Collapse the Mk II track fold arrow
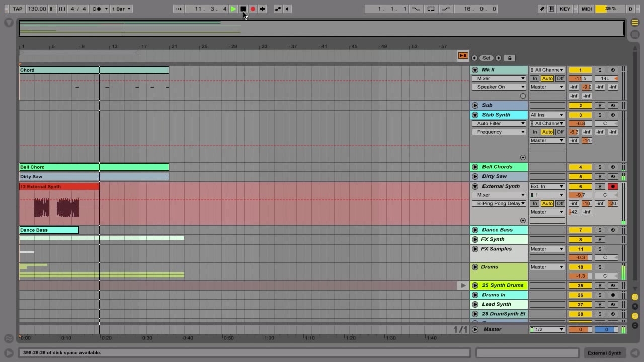 tap(475, 70)
